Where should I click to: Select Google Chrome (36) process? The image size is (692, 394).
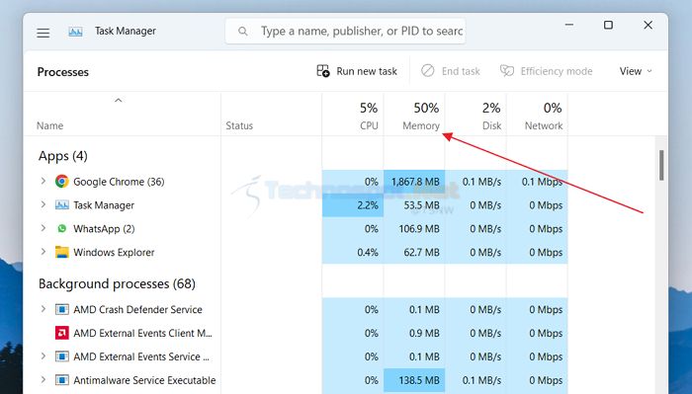(119, 182)
